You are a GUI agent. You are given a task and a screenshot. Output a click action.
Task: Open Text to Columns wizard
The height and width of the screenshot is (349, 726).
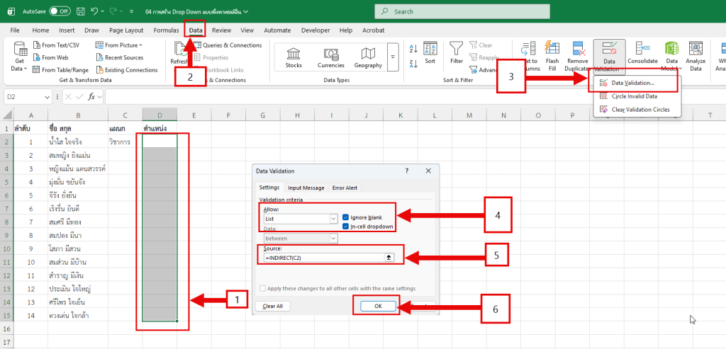coord(528,57)
